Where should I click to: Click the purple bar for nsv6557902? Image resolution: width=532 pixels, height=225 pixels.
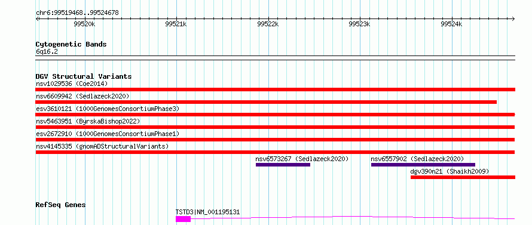423,165
